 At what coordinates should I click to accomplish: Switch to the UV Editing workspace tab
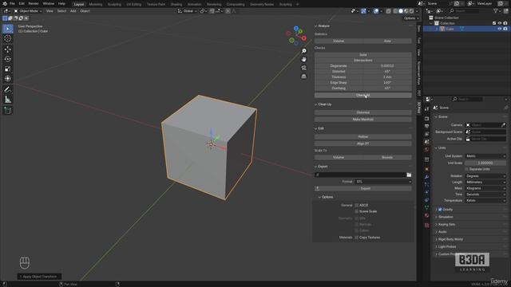coord(134,4)
